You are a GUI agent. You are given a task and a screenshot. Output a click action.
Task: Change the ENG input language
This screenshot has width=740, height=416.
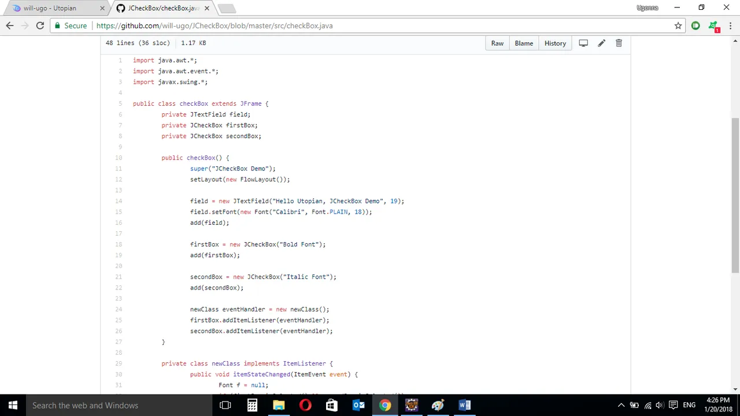[689, 405]
